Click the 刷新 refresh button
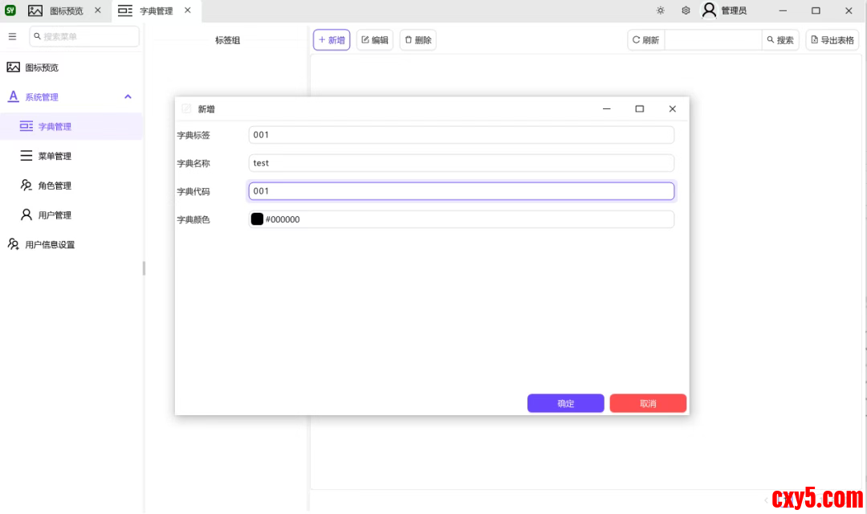 [645, 40]
